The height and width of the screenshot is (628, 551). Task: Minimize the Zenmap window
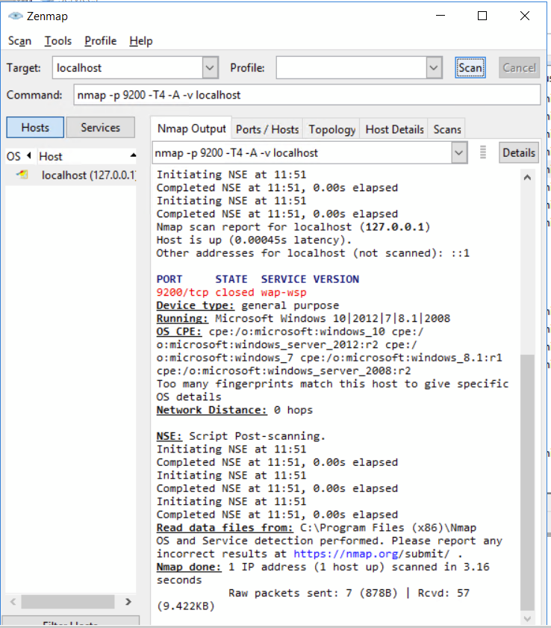click(x=441, y=16)
